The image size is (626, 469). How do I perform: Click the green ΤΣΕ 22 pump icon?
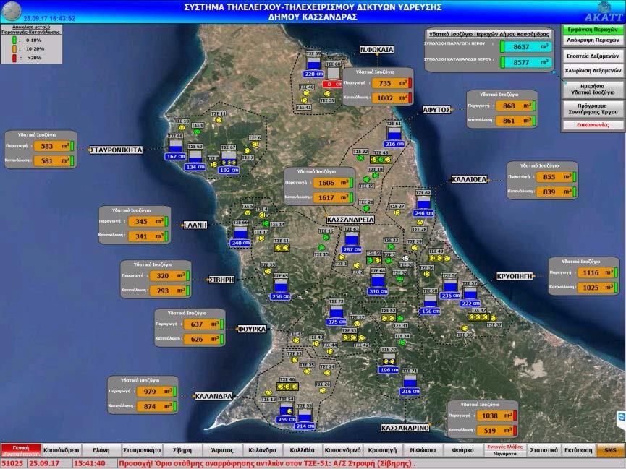coord(360,158)
